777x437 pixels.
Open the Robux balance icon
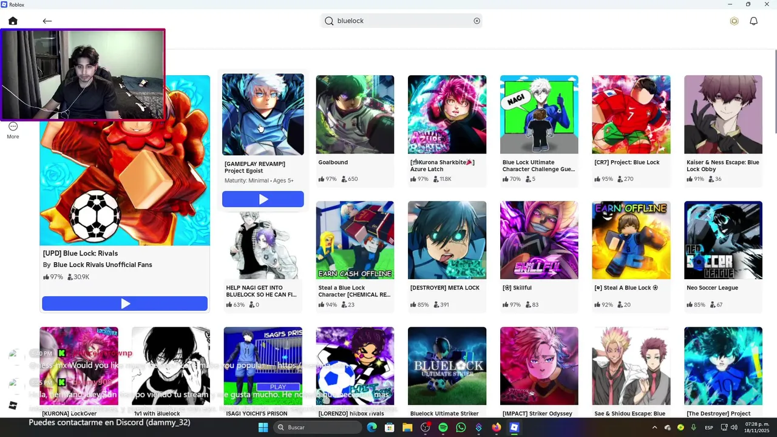(x=734, y=21)
